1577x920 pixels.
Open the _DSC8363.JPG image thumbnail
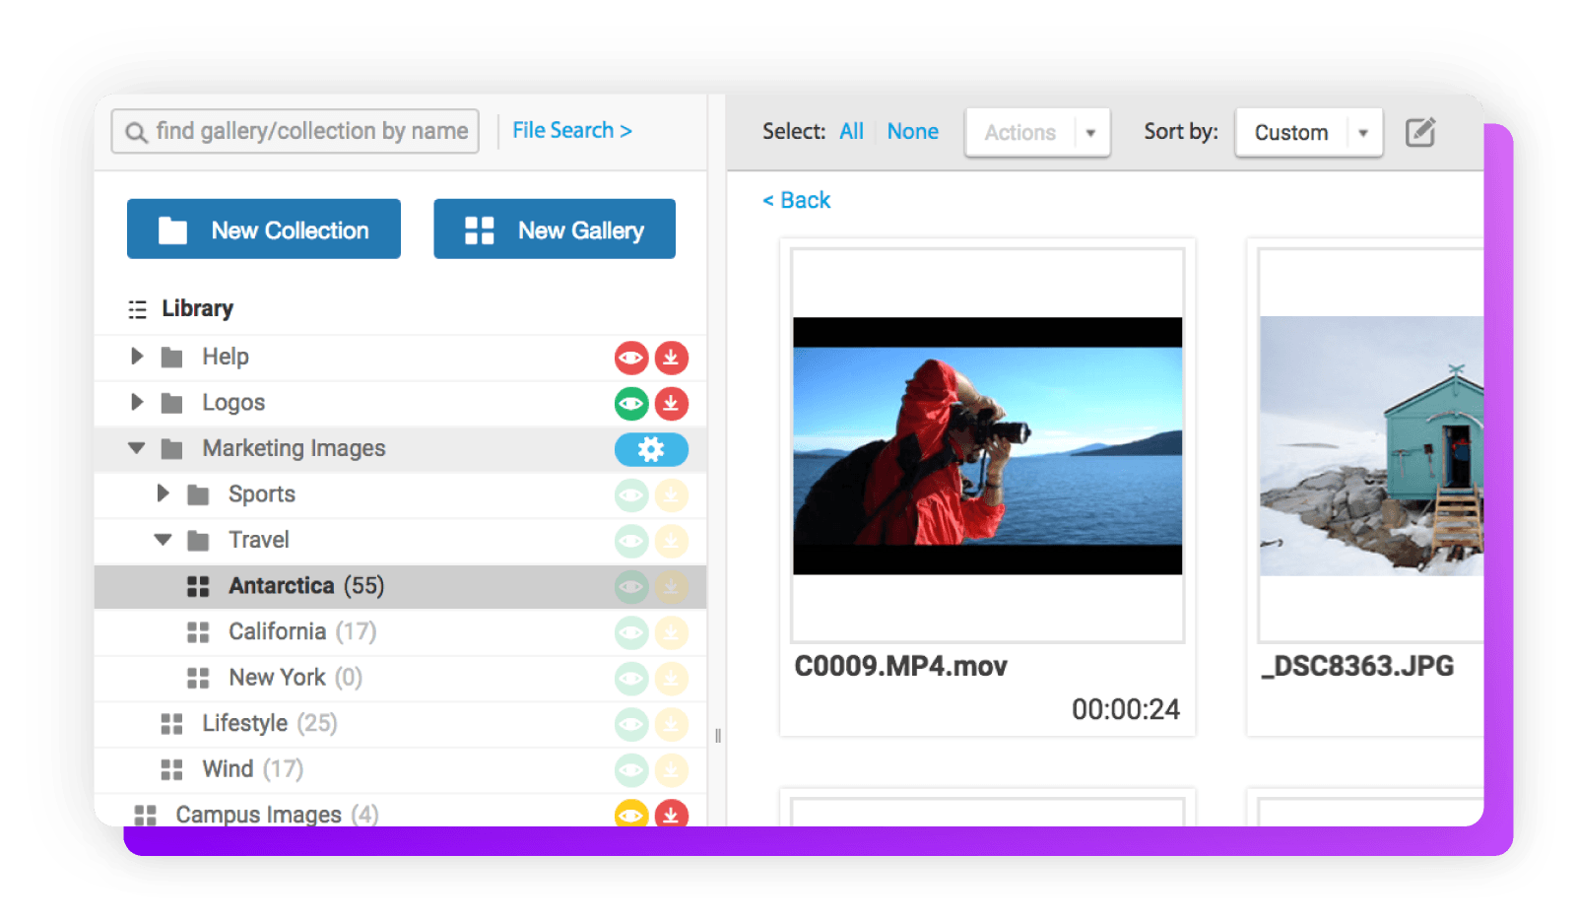(1371, 445)
